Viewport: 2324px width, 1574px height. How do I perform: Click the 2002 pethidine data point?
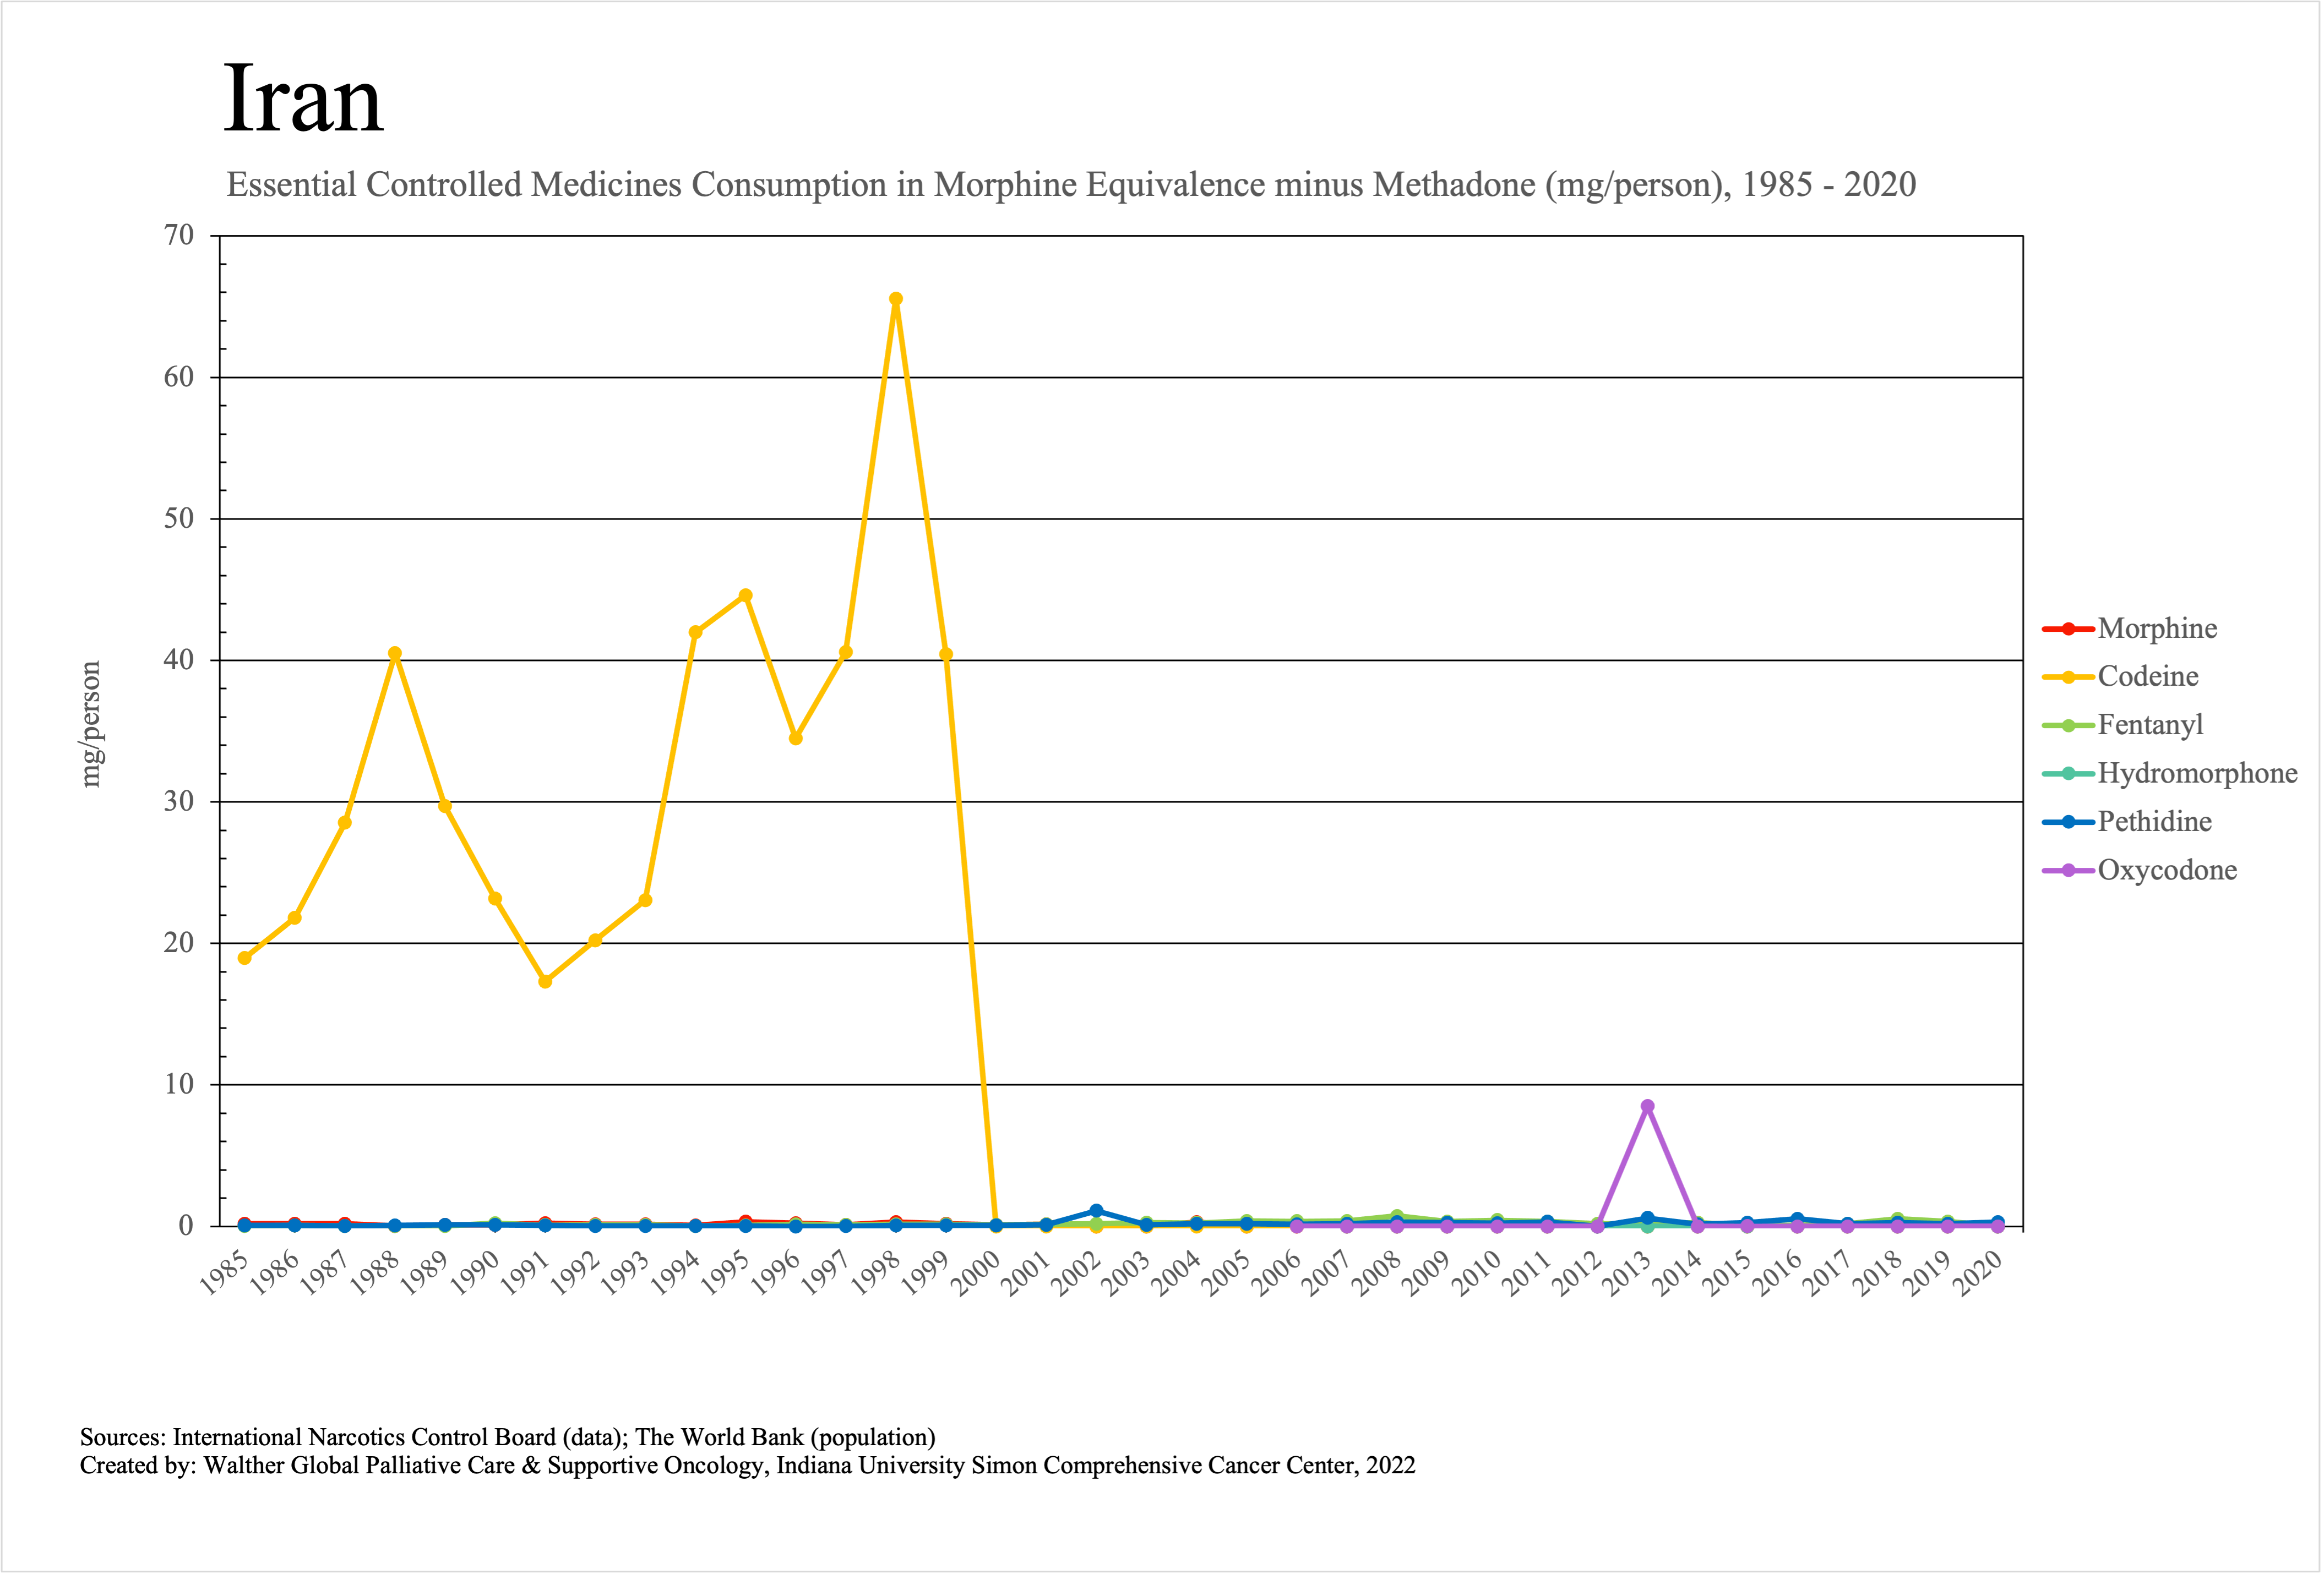tap(1096, 1210)
